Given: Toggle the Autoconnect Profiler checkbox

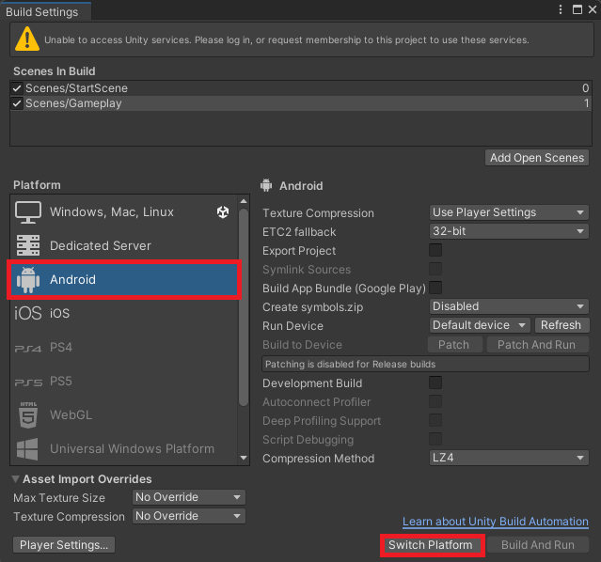Looking at the screenshot, I should coord(435,401).
